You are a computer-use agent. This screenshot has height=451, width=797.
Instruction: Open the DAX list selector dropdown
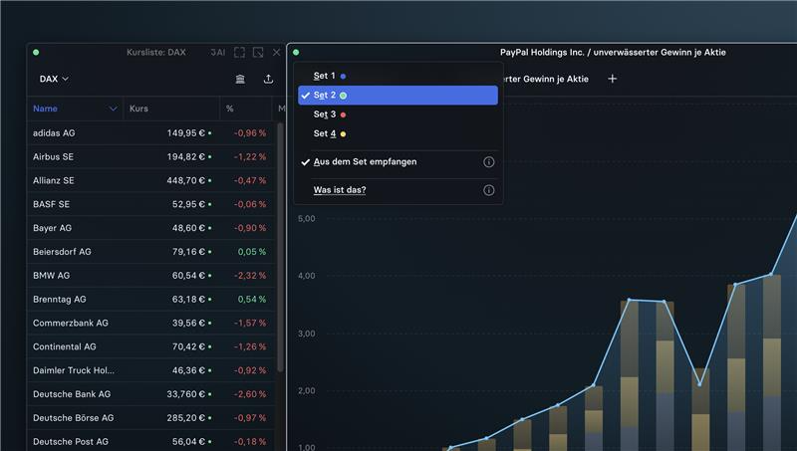point(54,79)
